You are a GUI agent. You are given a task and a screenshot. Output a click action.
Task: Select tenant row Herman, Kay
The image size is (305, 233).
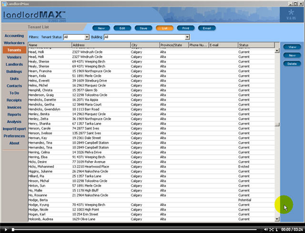pyautogui.click(x=152, y=138)
